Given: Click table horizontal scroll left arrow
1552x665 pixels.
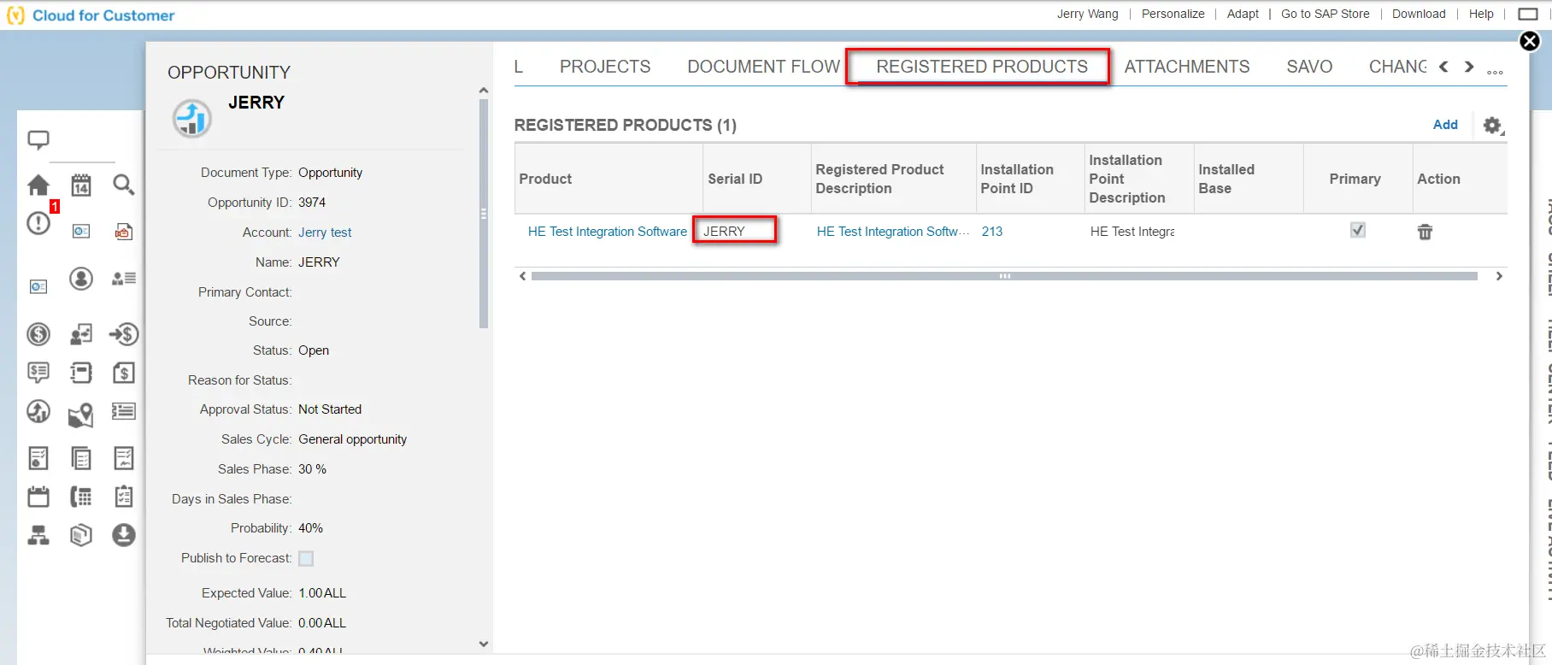Looking at the screenshot, I should pos(522,276).
